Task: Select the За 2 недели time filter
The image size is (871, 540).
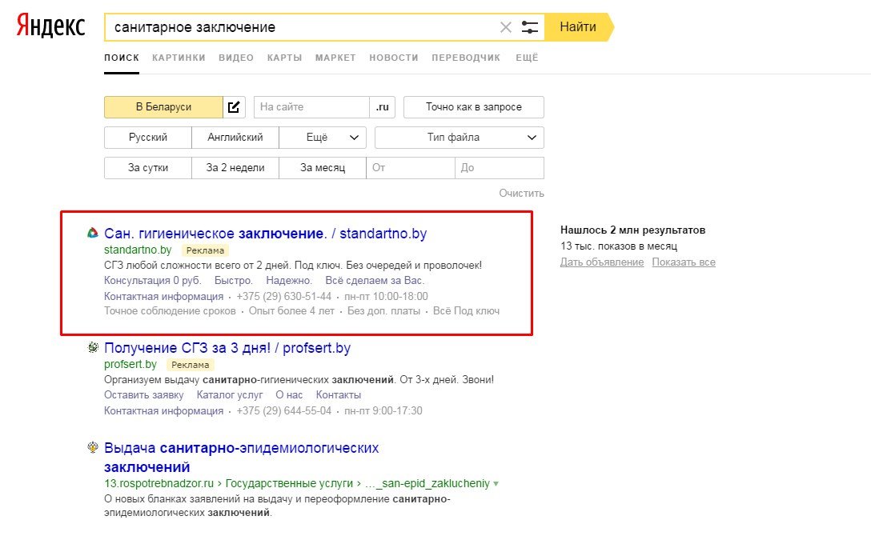Action: tap(235, 168)
